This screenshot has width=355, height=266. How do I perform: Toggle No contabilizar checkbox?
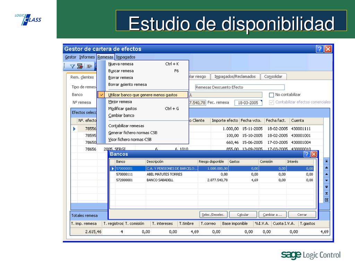271,95
